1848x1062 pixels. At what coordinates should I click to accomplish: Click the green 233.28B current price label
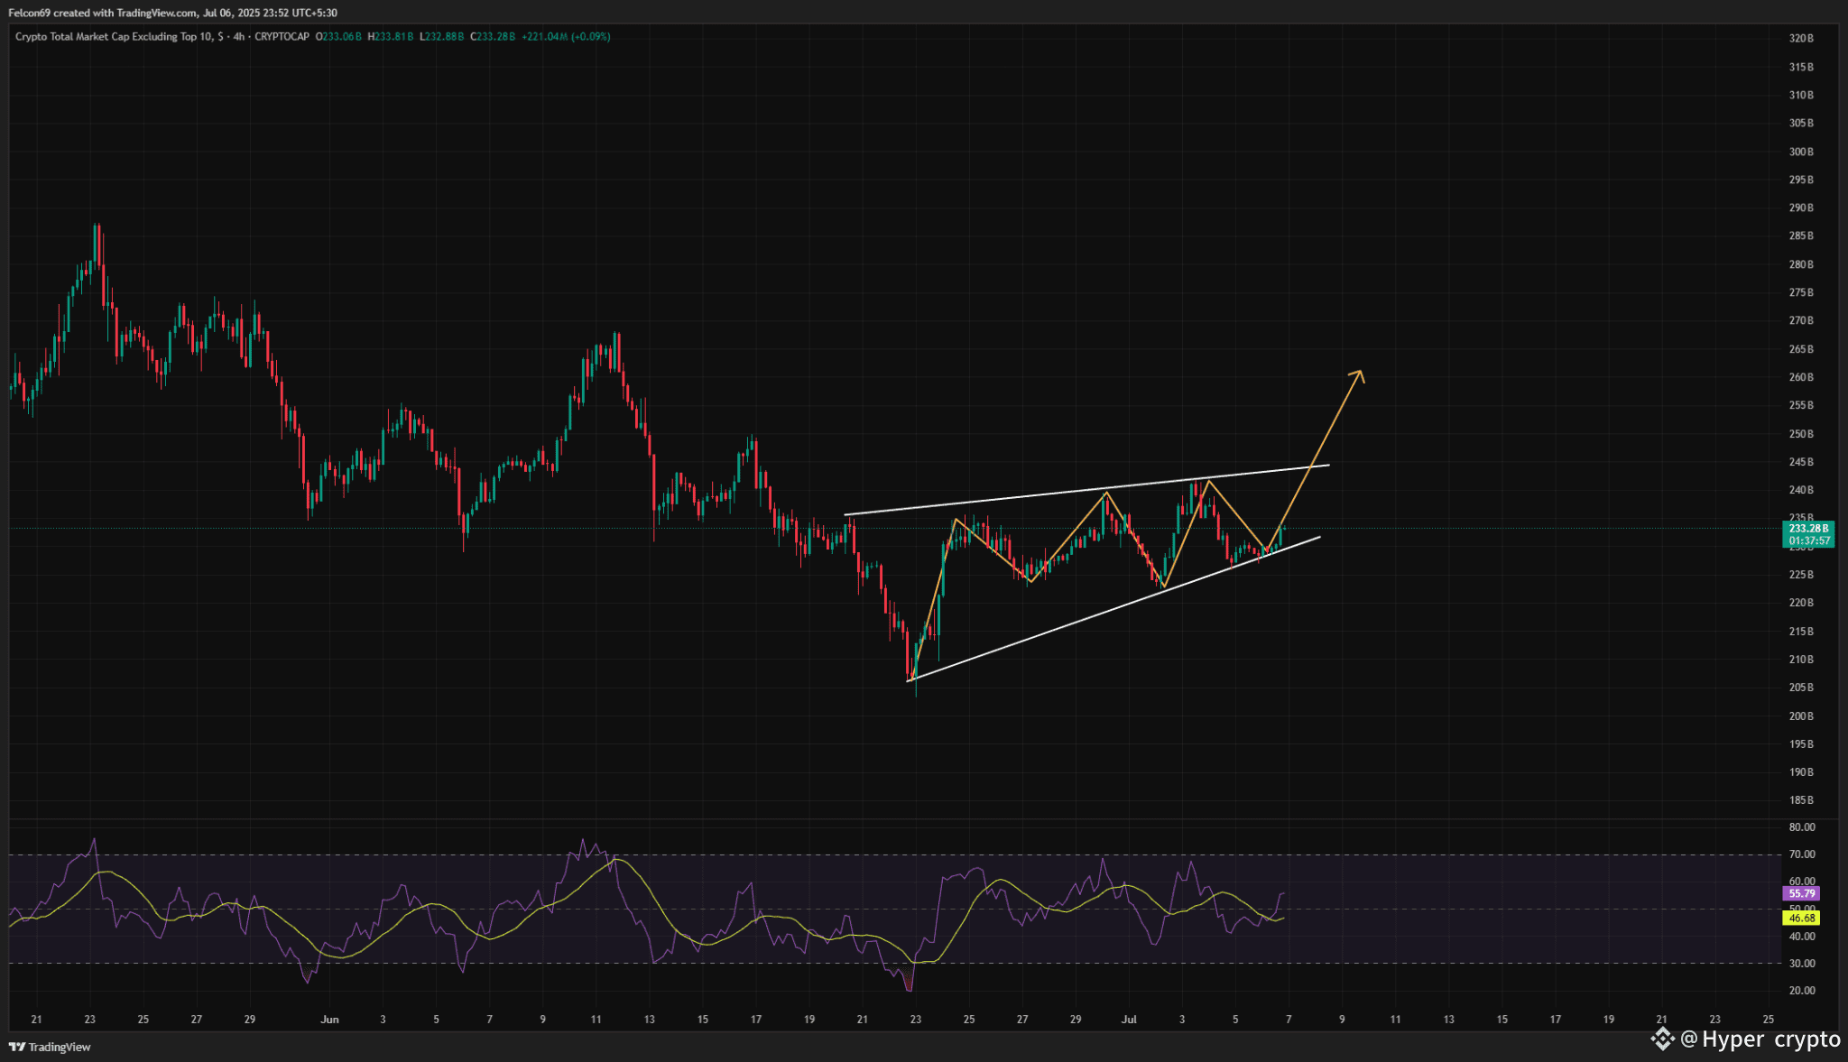[1808, 529]
